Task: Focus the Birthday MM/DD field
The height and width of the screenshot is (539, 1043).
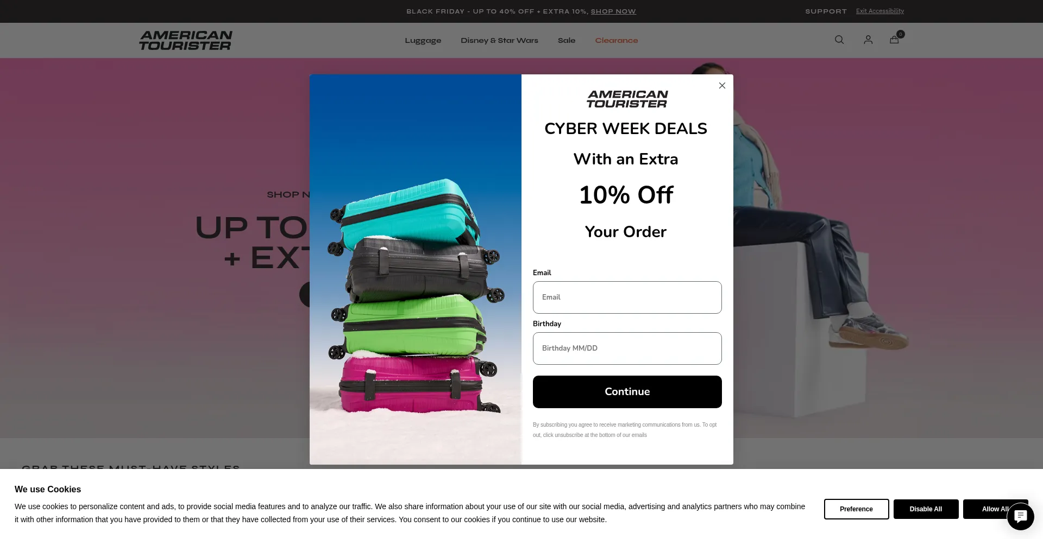Action: [x=627, y=348]
